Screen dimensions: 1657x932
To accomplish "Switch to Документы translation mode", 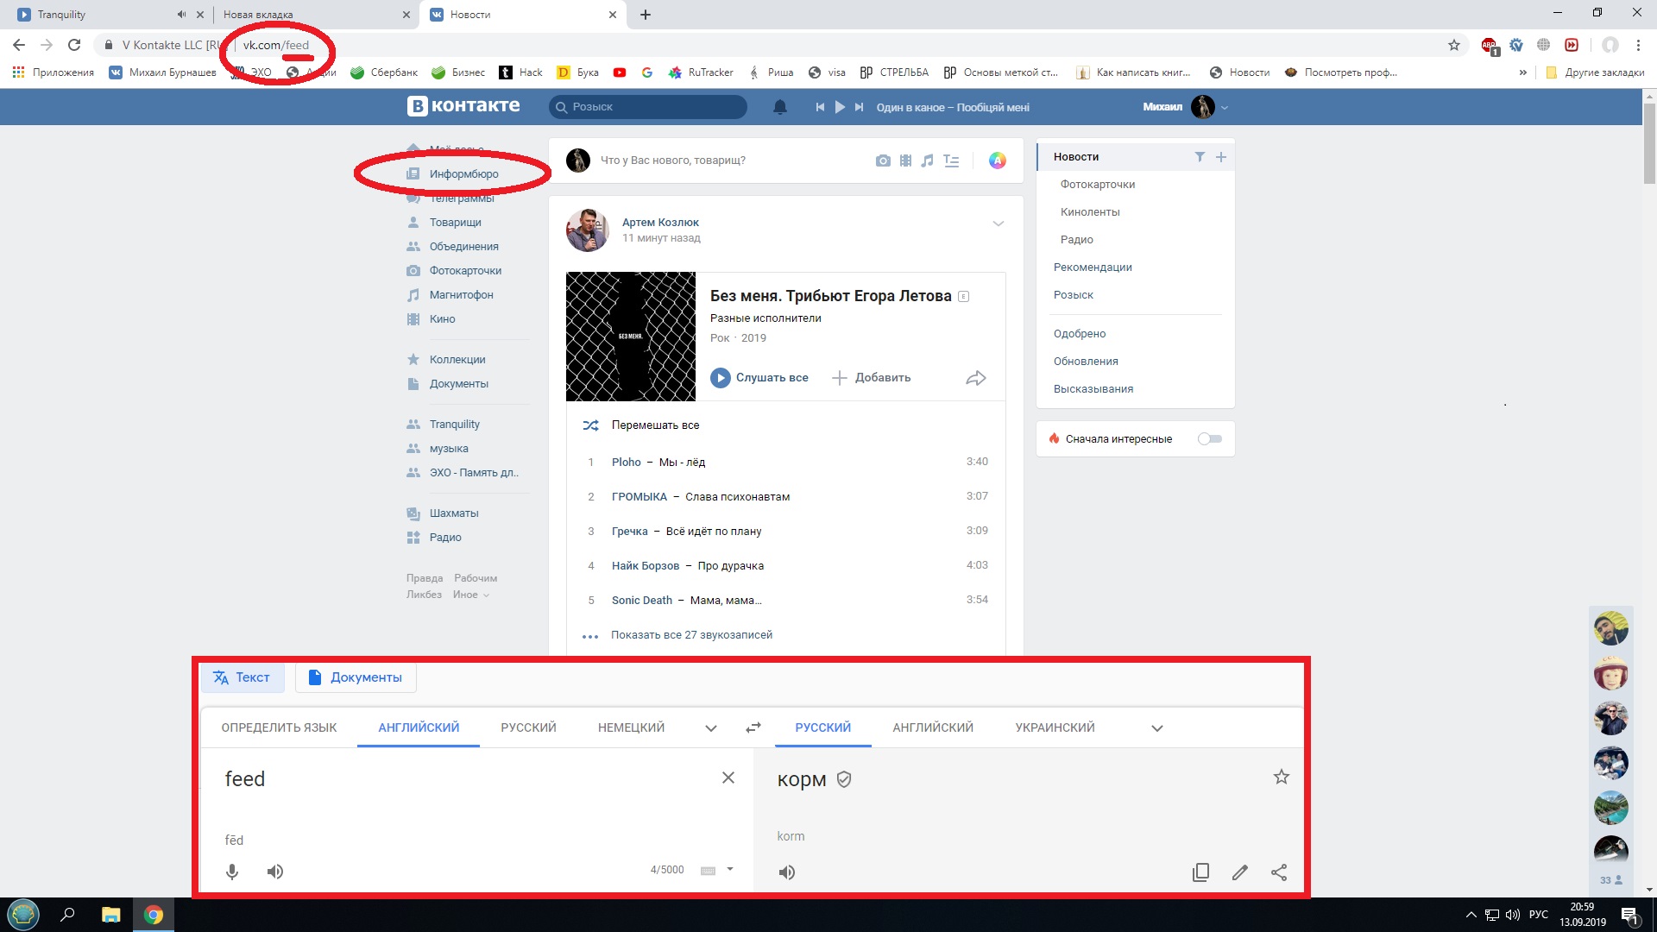I will (356, 677).
